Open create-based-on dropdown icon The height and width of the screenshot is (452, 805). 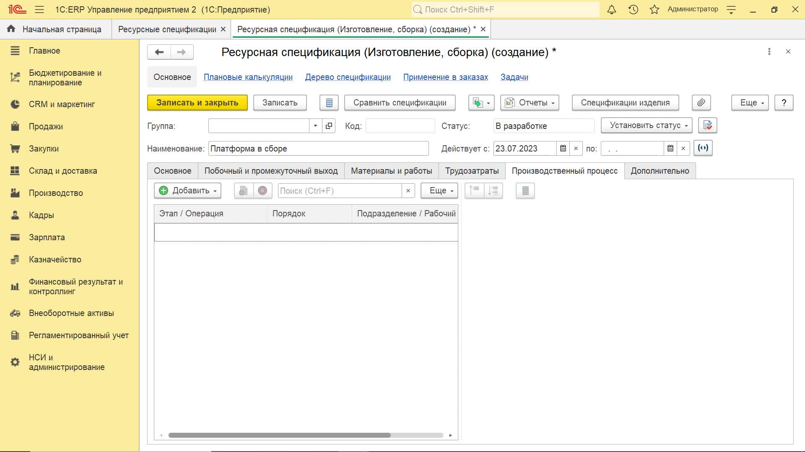click(x=481, y=103)
